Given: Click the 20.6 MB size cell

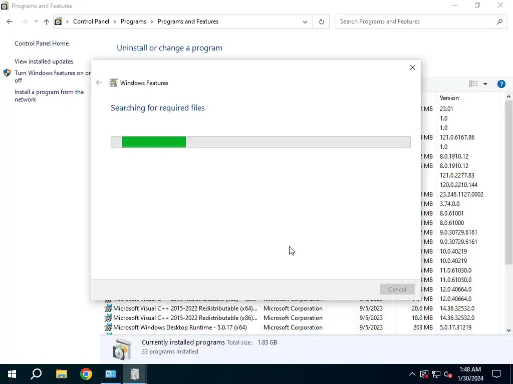Looking at the screenshot, I should [422, 308].
